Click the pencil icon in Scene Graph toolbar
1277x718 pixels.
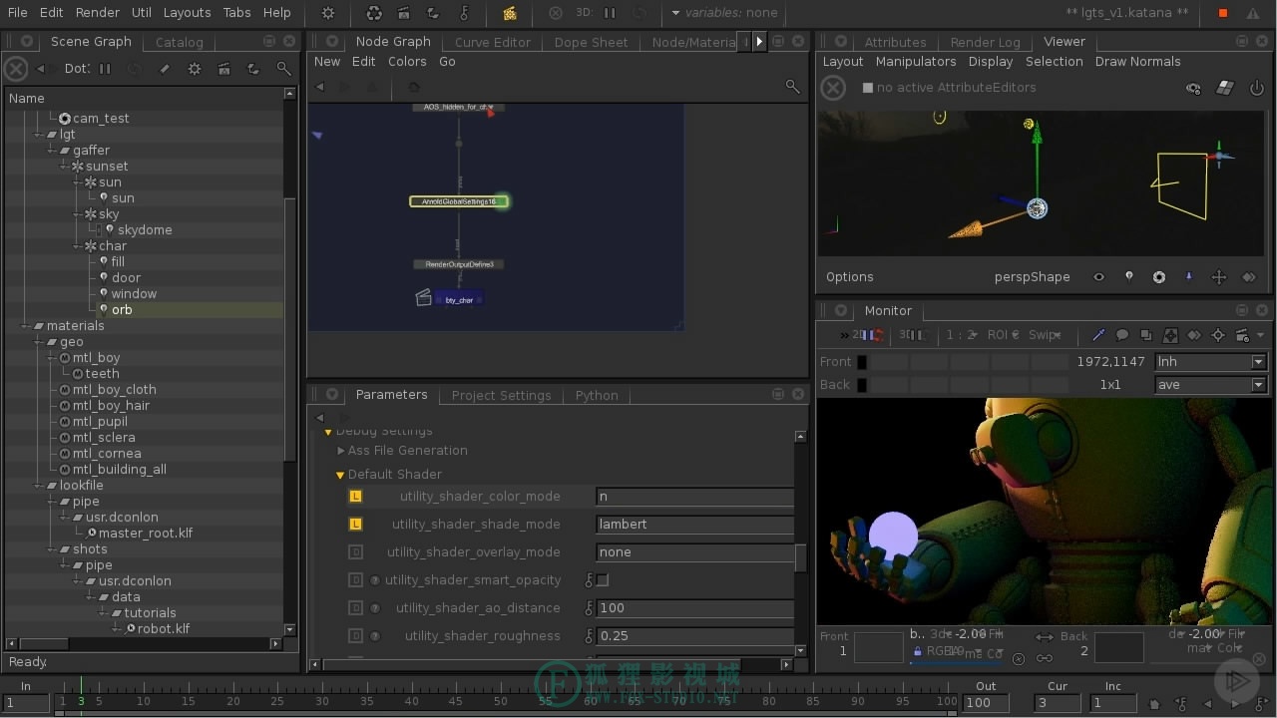click(165, 69)
